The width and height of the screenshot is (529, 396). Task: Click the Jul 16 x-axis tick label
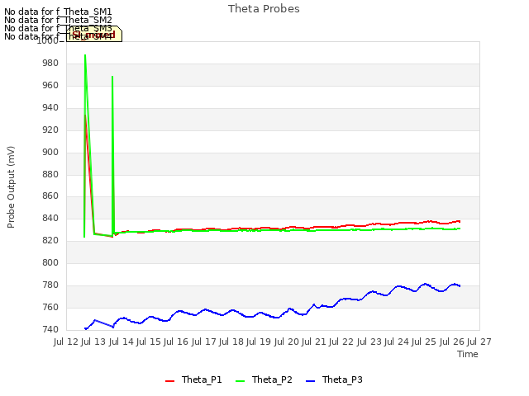tap(176, 342)
